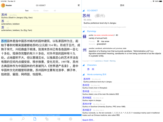Tap the highlighted 苏州 in the reading text
Image resolution: width=163 pixels, height=122 pixels.
pos(4,41)
